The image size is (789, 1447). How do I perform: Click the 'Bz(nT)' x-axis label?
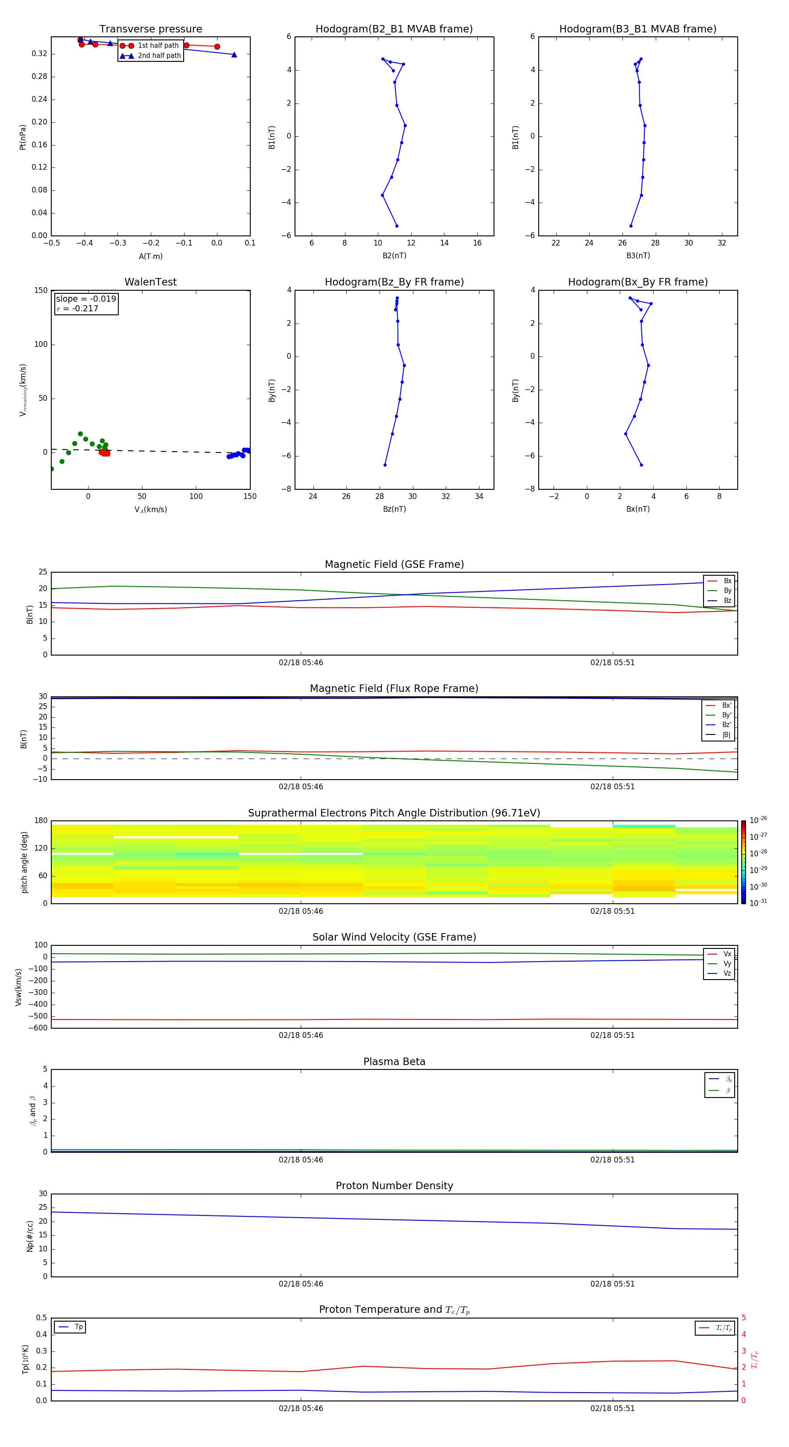(394, 509)
